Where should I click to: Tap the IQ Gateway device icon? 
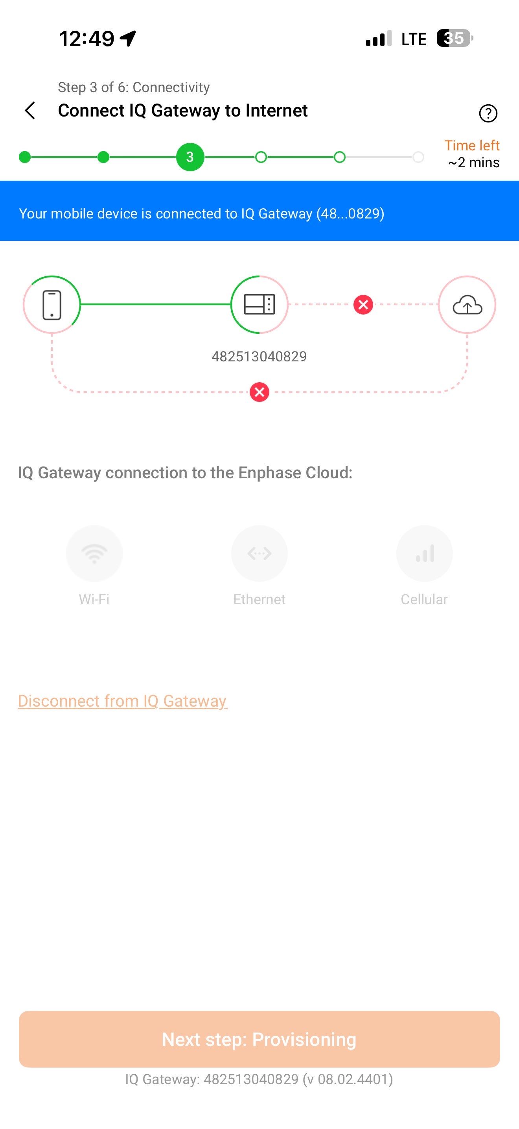259,305
